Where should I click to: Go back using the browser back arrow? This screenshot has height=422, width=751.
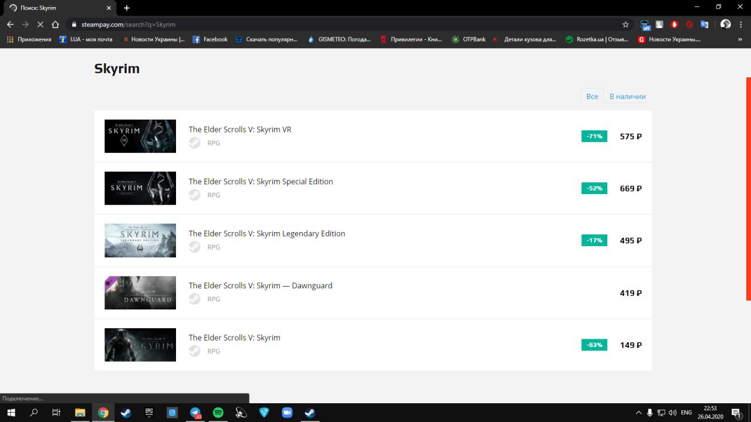point(10,25)
